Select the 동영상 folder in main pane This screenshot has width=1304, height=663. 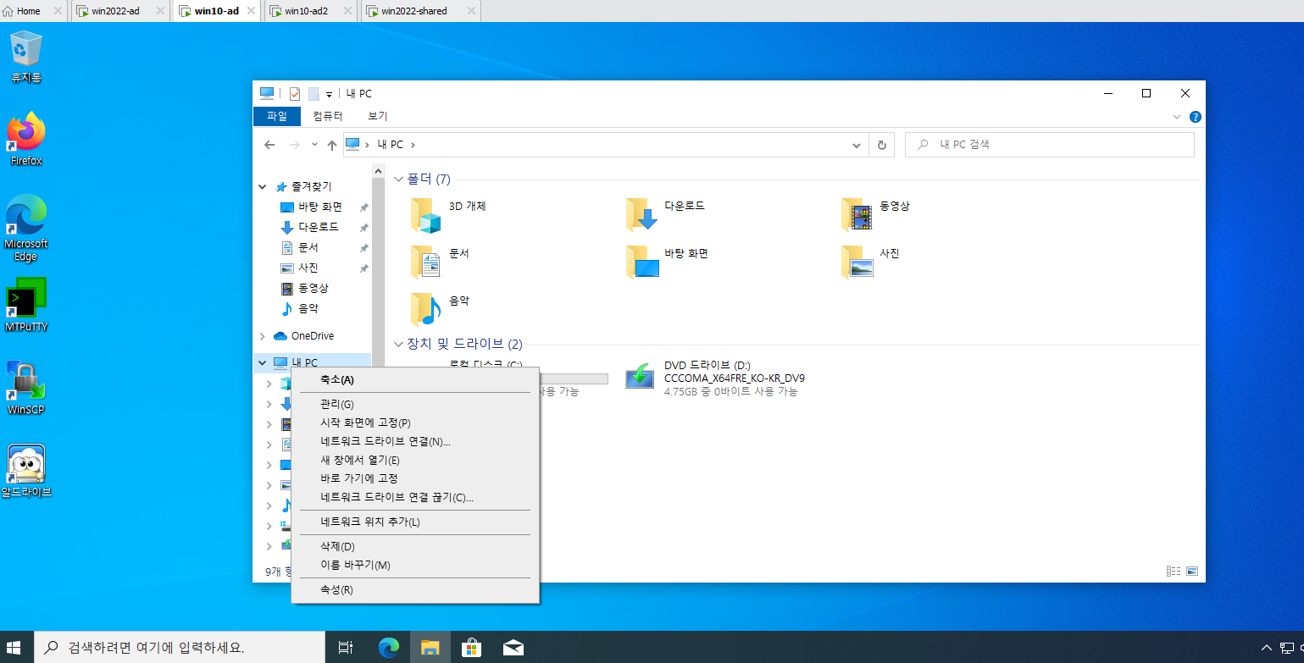tap(857, 215)
